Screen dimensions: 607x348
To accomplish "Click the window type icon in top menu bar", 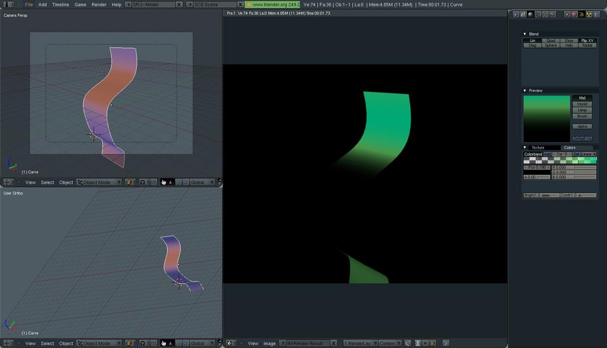I will pyautogui.click(x=8, y=5).
